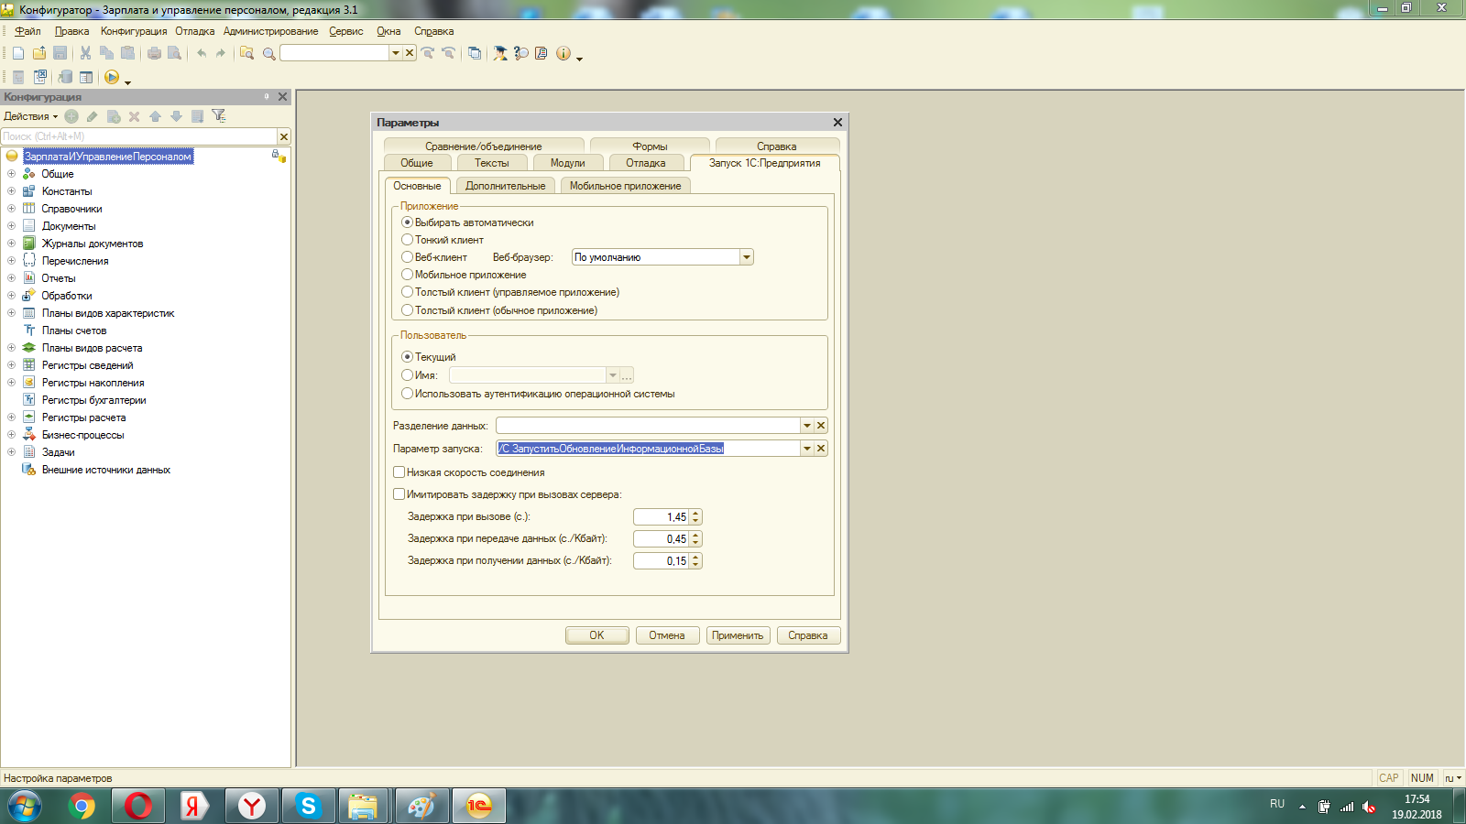Select the Мобильное приложение radio button
This screenshot has width=1466, height=824.
pos(408,275)
